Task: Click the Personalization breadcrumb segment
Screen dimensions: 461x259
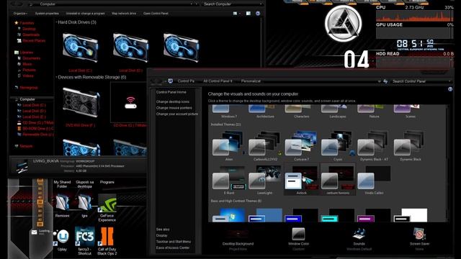Action: click(x=251, y=81)
